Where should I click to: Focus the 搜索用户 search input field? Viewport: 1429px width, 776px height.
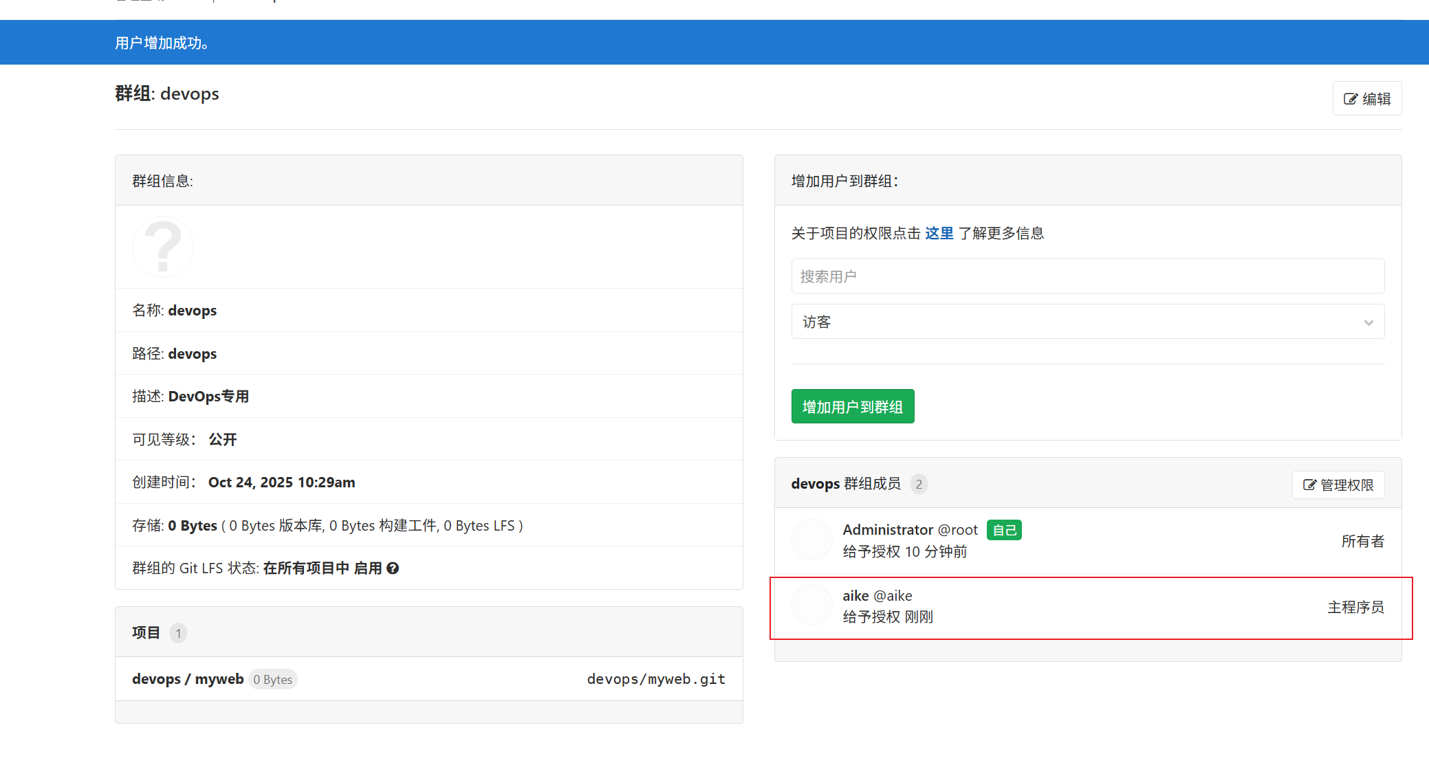click(x=1087, y=276)
